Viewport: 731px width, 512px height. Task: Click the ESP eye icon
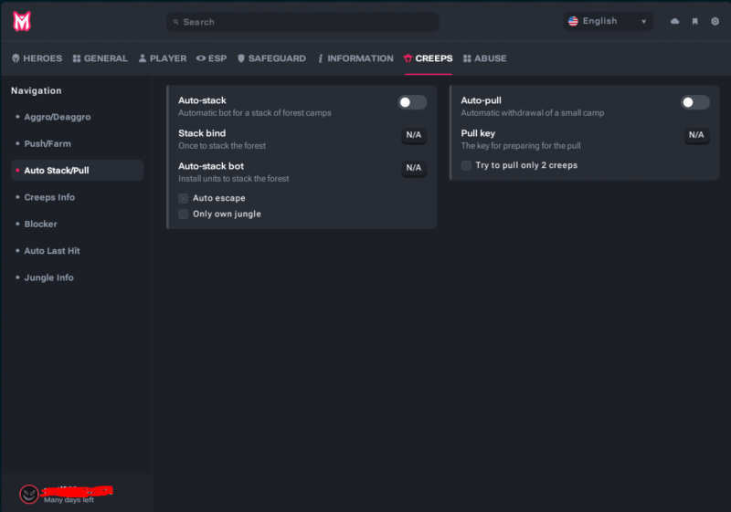click(201, 58)
